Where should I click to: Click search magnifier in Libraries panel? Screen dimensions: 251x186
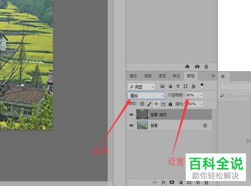tap(222, 96)
